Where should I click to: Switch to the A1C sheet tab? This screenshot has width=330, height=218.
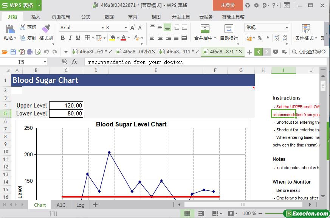(61, 205)
